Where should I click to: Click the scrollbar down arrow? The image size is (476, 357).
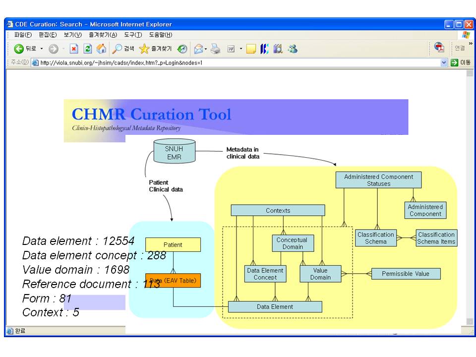pyautogui.click(x=470, y=321)
